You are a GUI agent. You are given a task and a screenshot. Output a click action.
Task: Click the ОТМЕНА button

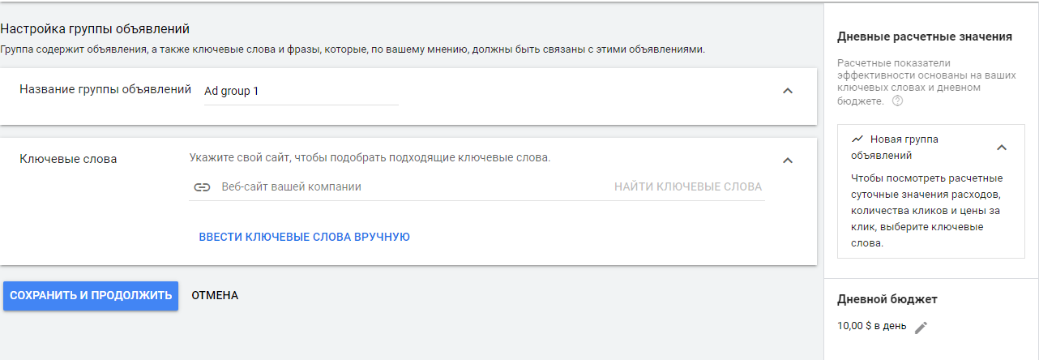coord(215,296)
